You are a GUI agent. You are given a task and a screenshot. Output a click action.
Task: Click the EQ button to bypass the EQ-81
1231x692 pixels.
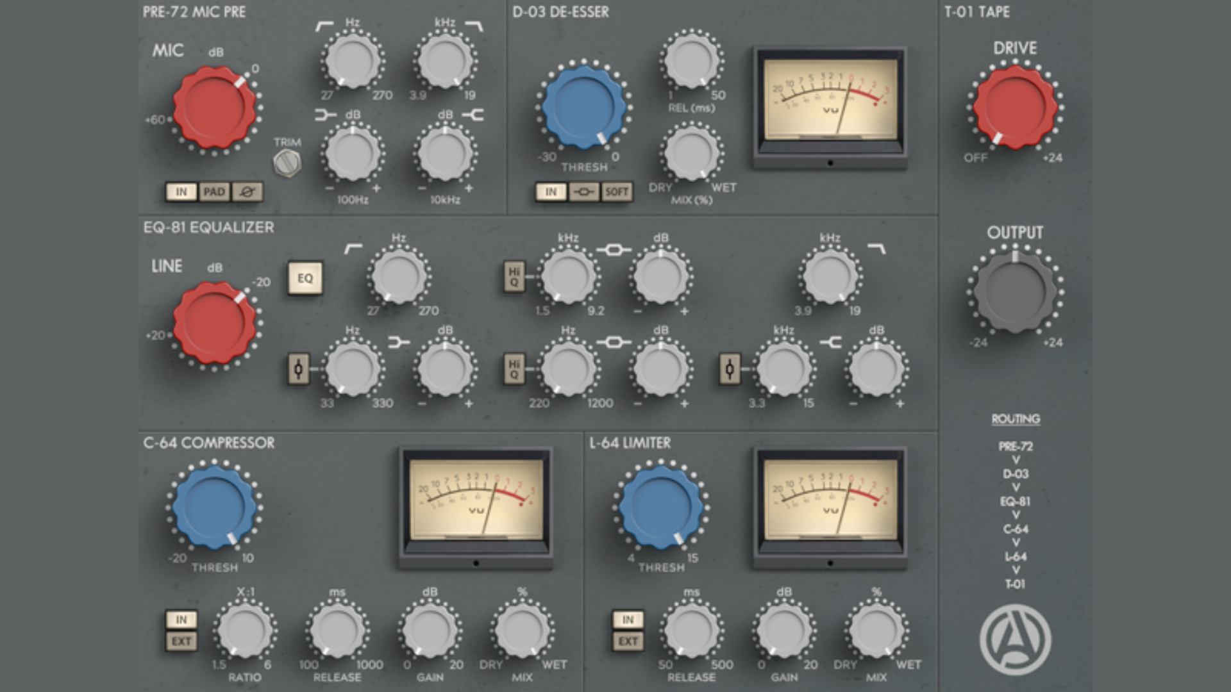(x=306, y=278)
